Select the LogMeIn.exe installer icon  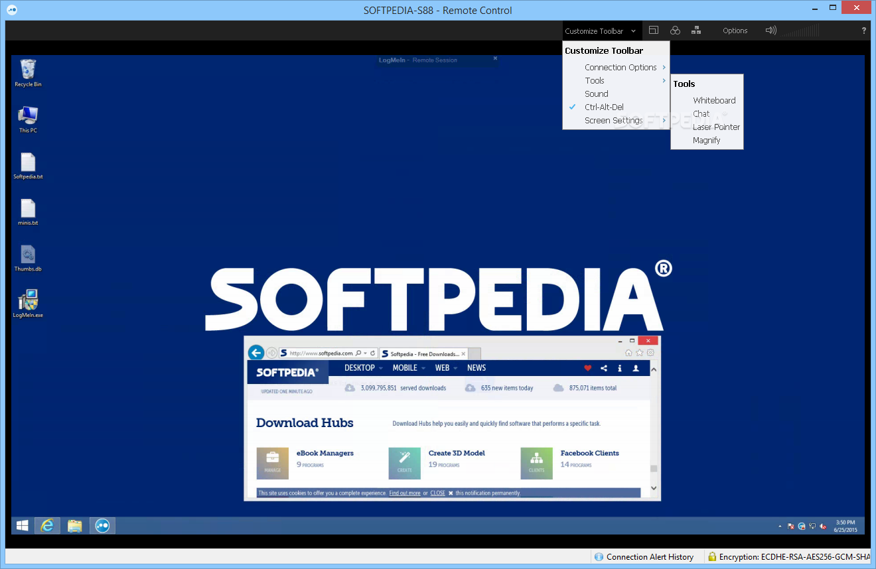[x=28, y=304]
